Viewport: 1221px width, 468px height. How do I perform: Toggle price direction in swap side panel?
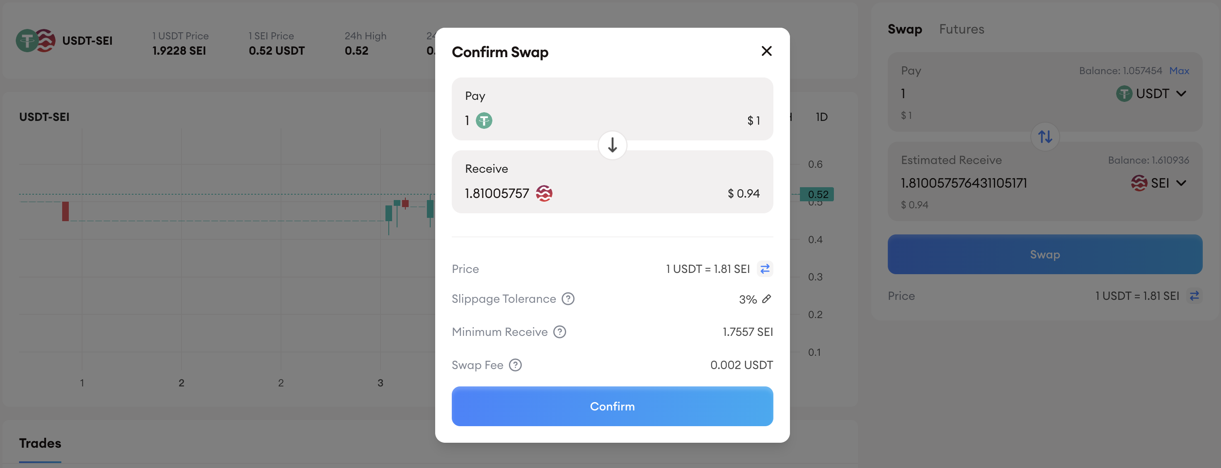1194,296
